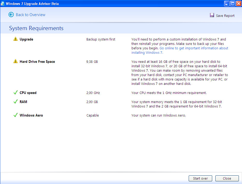
Task: Click the '9,38 GB' value
Action: pos(92,62)
